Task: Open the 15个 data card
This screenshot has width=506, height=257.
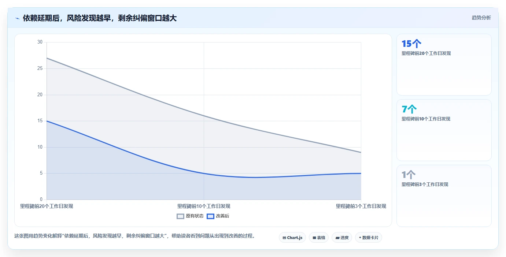Action: (x=444, y=65)
